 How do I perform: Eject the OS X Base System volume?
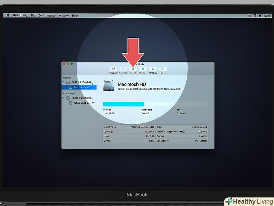[93, 103]
